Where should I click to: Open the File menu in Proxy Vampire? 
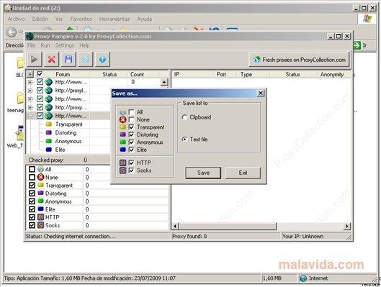click(x=32, y=45)
